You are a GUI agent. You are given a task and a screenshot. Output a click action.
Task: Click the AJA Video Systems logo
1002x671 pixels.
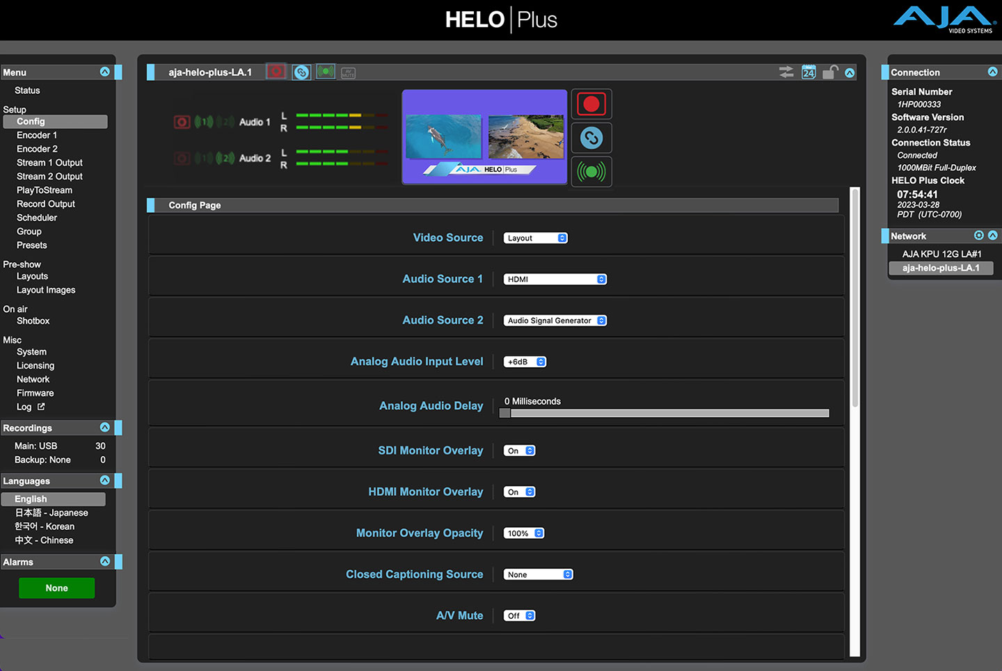click(944, 19)
